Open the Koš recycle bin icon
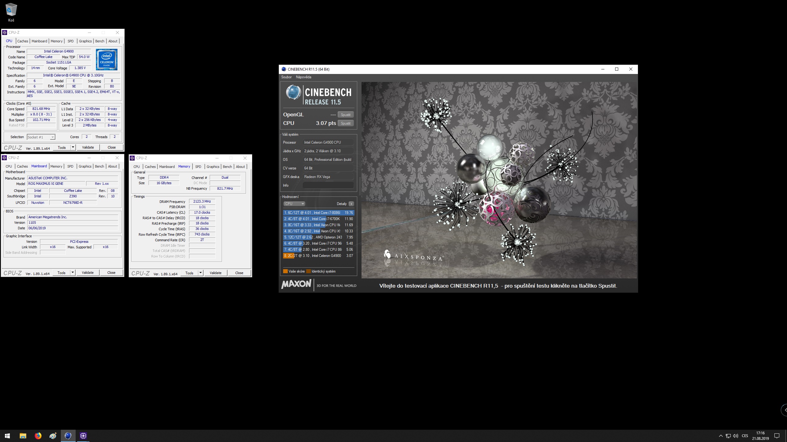 coord(11,12)
